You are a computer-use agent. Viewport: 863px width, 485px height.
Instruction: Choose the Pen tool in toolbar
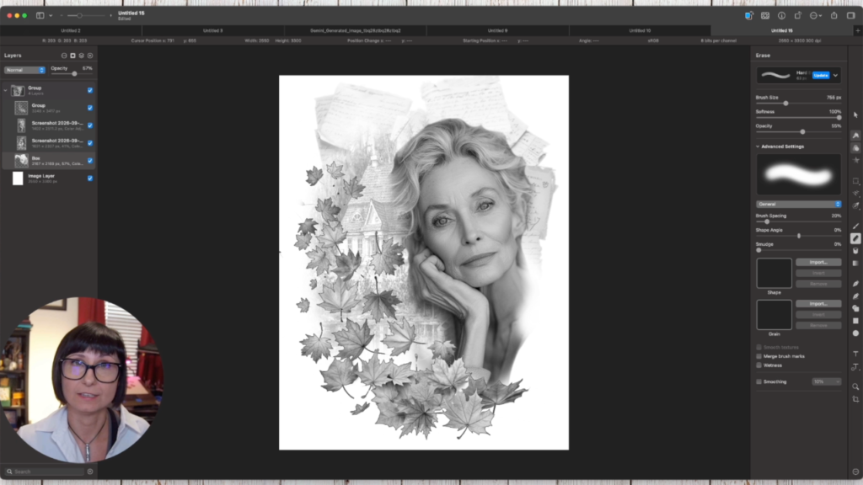point(855,284)
